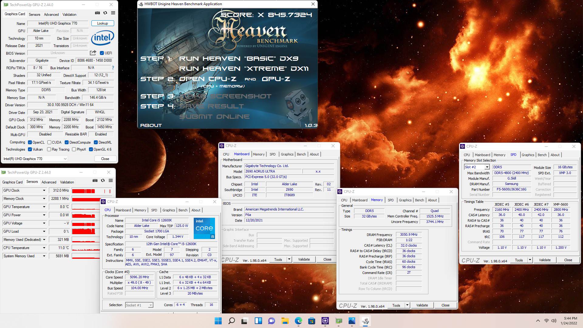Open Microsoft Edge from the taskbar

point(298,321)
